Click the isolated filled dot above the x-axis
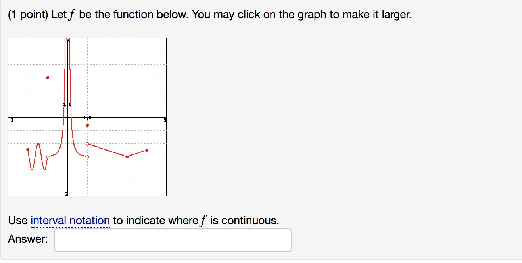Image resolution: width=522 pixels, height=263 pixels. pyautogui.click(x=48, y=78)
